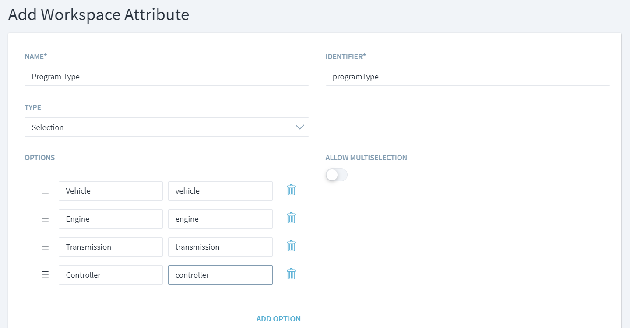Viewport: 630px width, 328px height.
Task: Select the Engine option label field
Action: coord(110,219)
